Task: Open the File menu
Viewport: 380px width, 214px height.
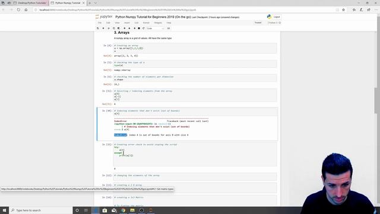Action: coord(100,23)
